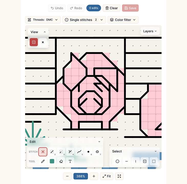Toggle the cross stitch view button
Viewport: 187px width, 184px height.
(43, 42)
